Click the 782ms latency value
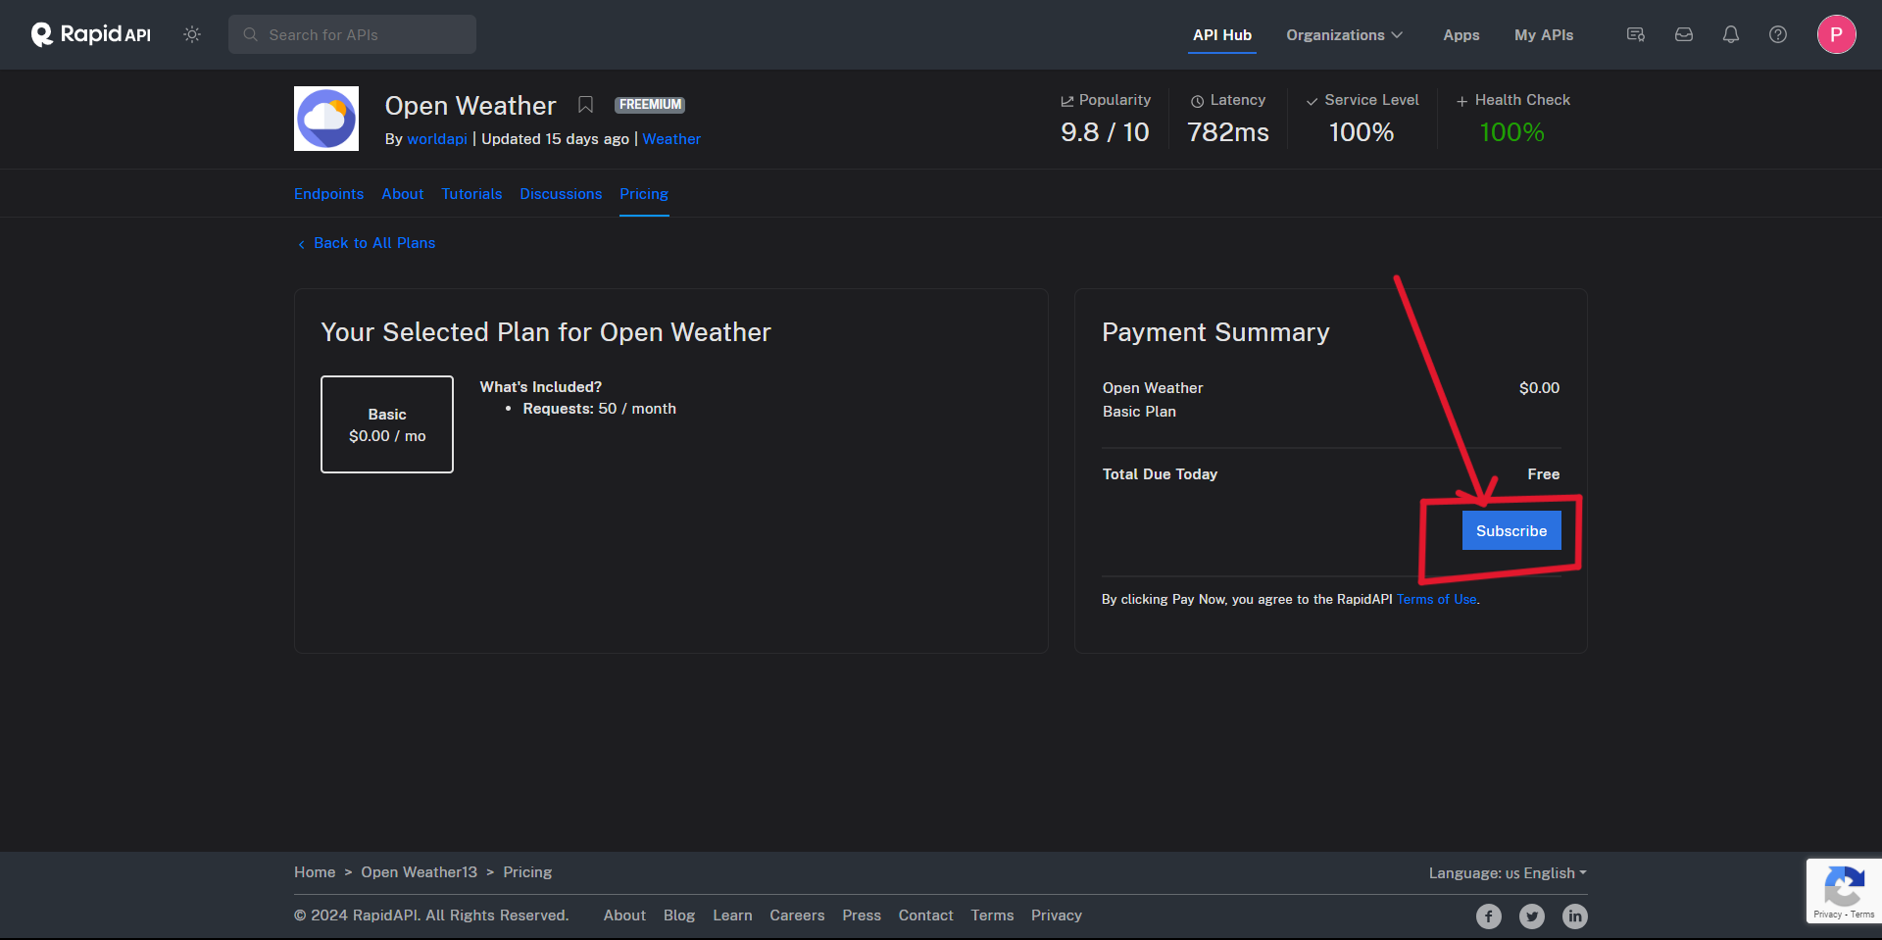This screenshot has width=1882, height=940. [x=1228, y=132]
